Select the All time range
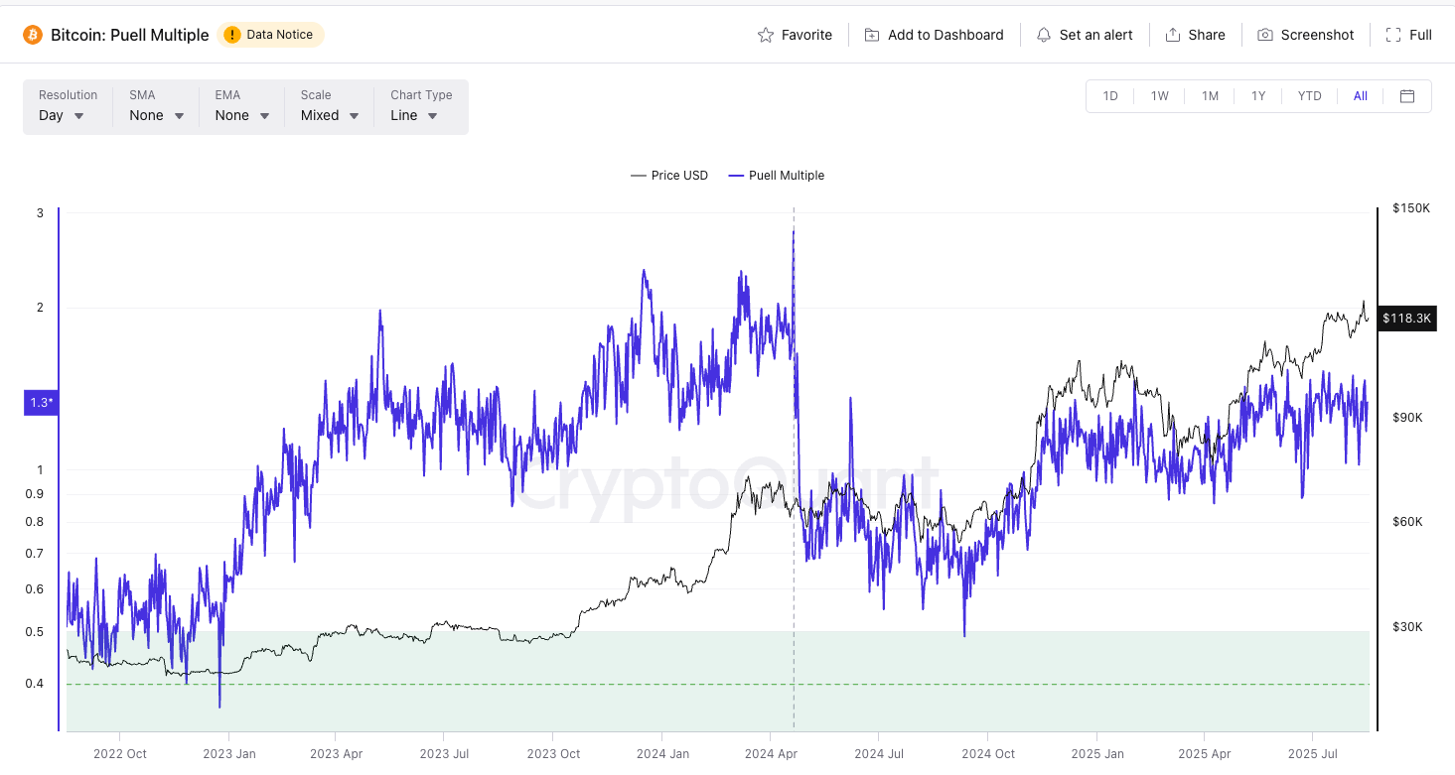 tap(1361, 96)
